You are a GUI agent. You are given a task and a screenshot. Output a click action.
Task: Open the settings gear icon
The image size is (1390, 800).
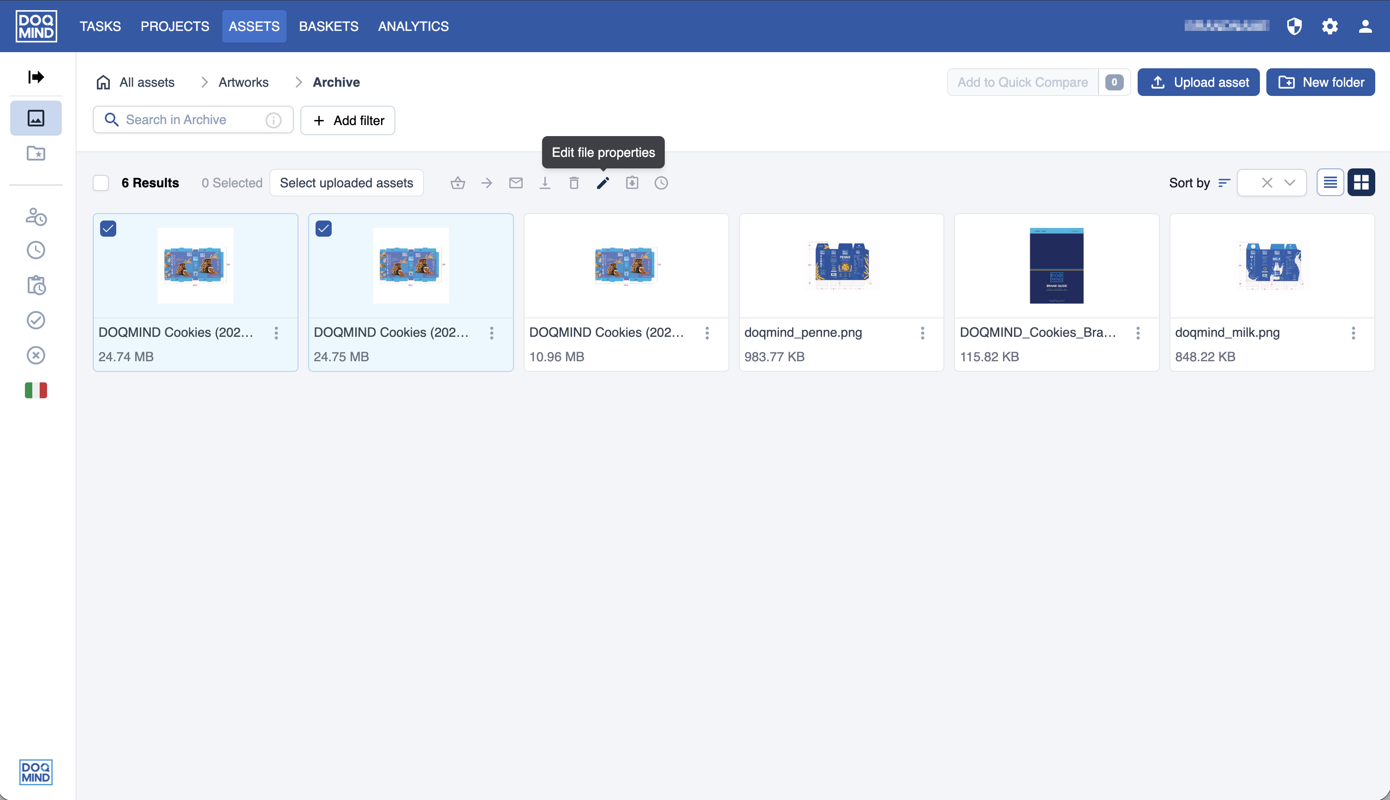(x=1330, y=26)
